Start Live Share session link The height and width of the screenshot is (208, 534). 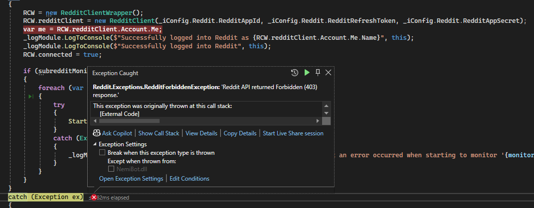[293, 133]
